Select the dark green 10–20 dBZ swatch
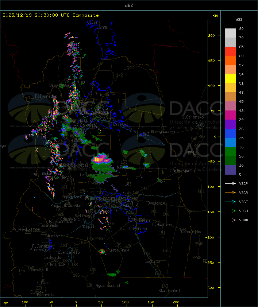Image resolution: width=258 pixels, height=307 pixels. click(x=230, y=160)
